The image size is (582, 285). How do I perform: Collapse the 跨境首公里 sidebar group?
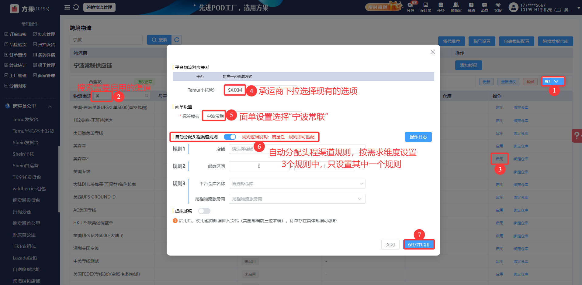50,106
